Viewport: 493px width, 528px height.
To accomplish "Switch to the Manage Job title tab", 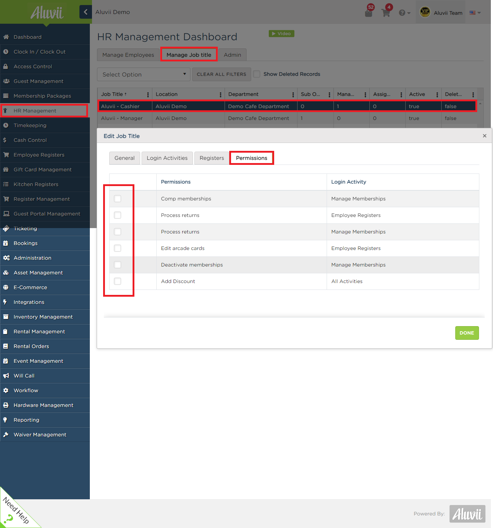I will click(x=189, y=55).
